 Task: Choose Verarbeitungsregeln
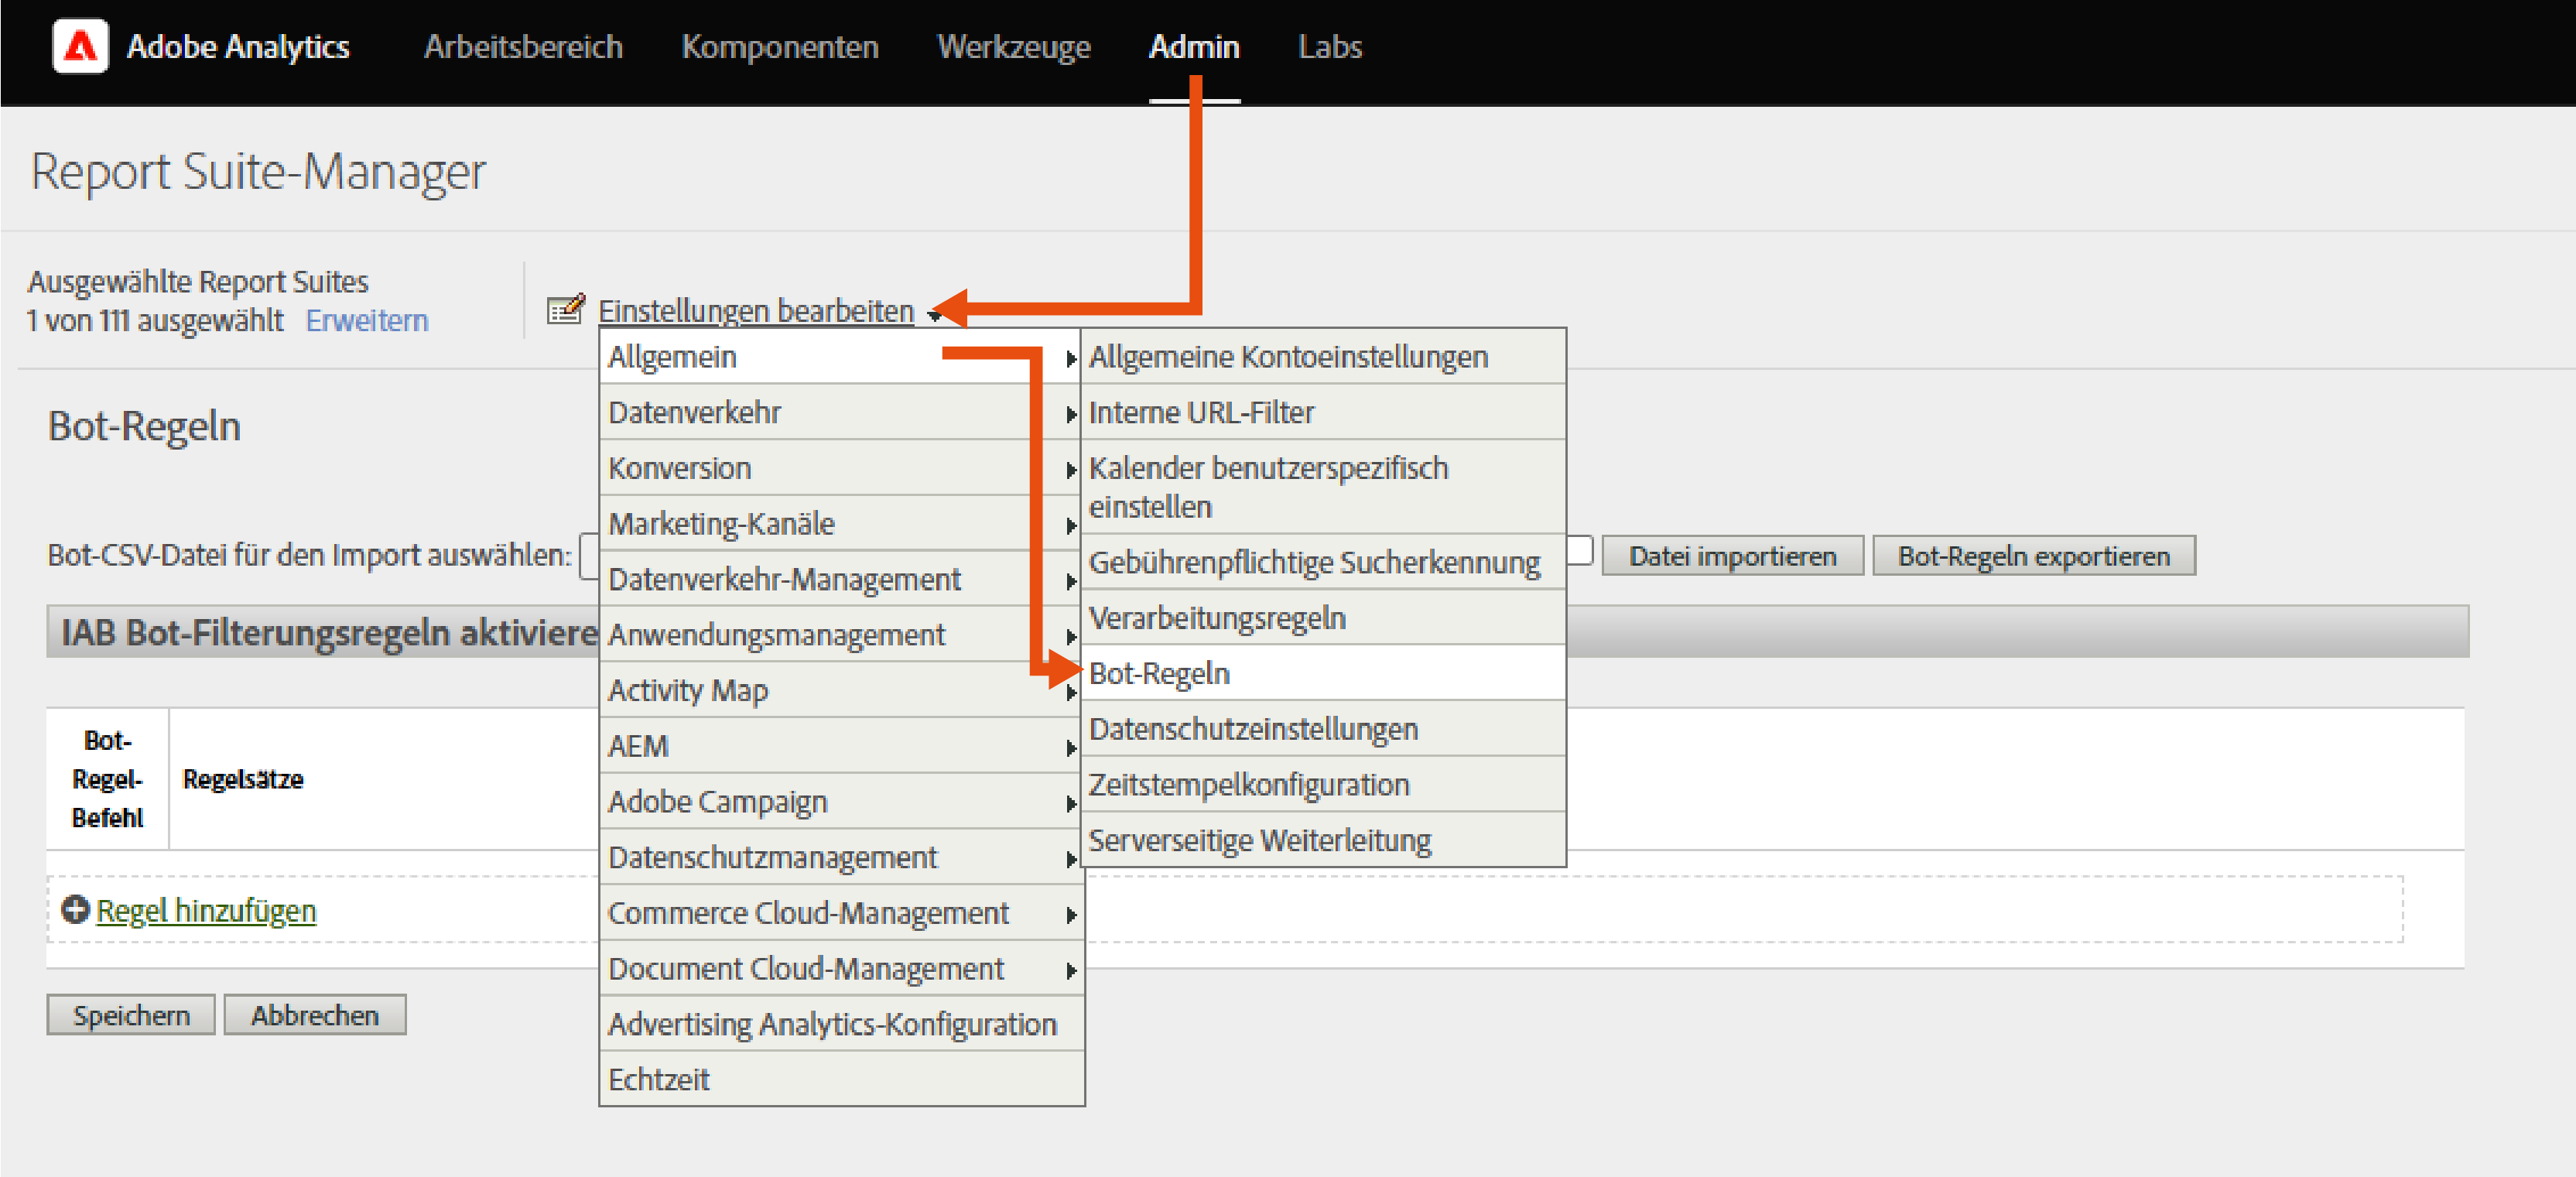(x=1323, y=618)
